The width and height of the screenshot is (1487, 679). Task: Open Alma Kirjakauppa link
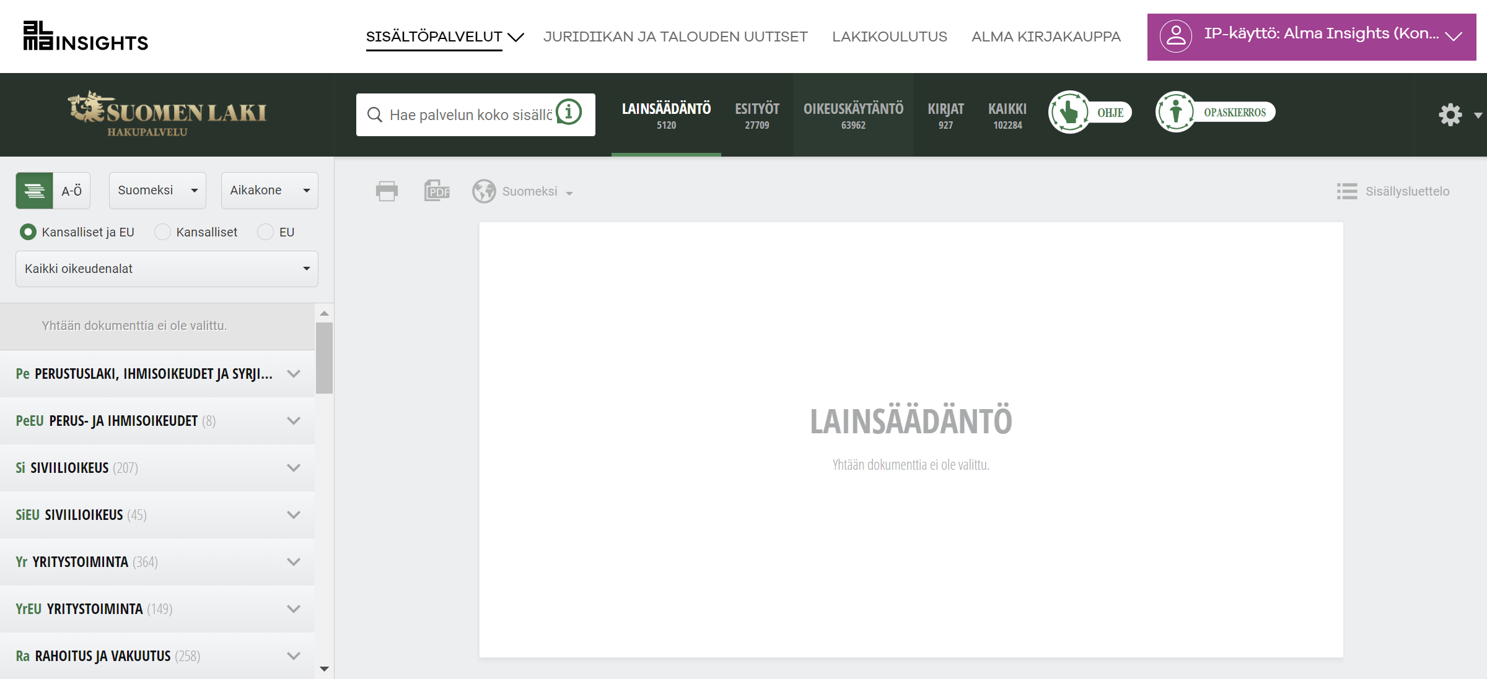tap(1046, 37)
